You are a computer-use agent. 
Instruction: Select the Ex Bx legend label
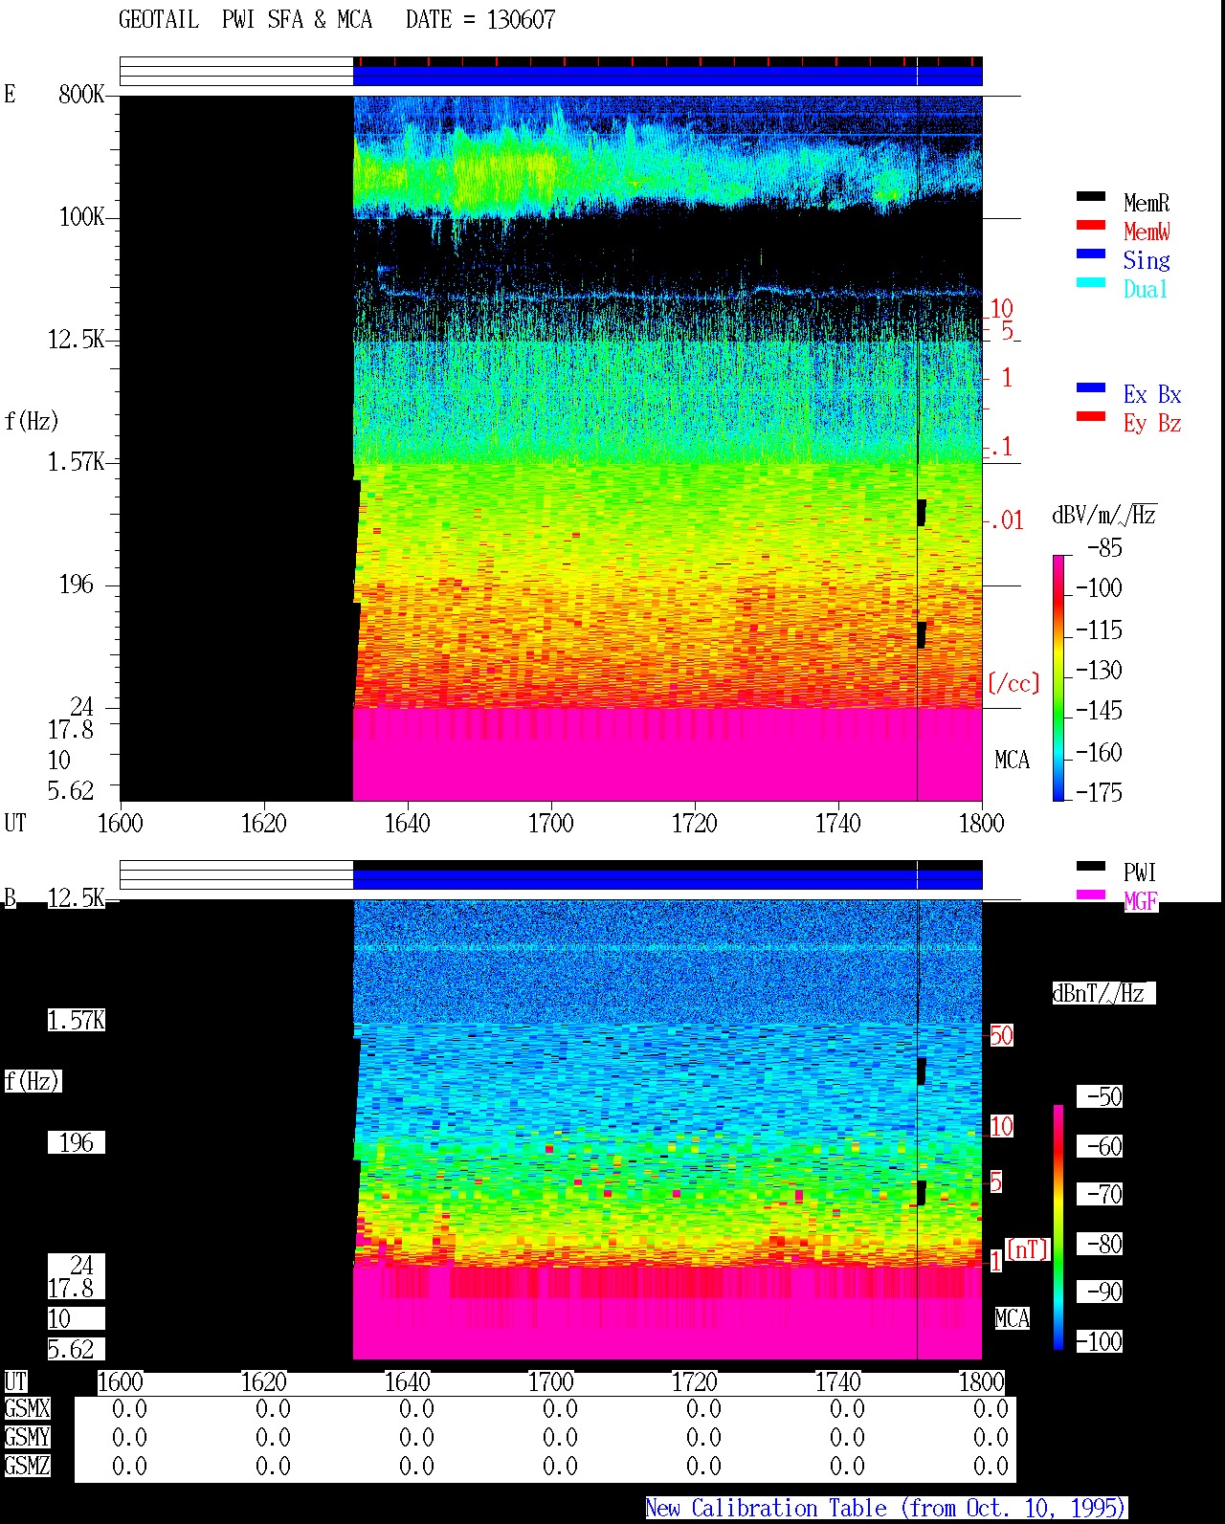(x=1152, y=394)
